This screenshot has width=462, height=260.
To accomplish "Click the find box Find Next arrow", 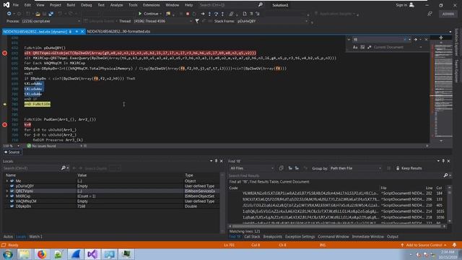I will [x=416, y=40].
